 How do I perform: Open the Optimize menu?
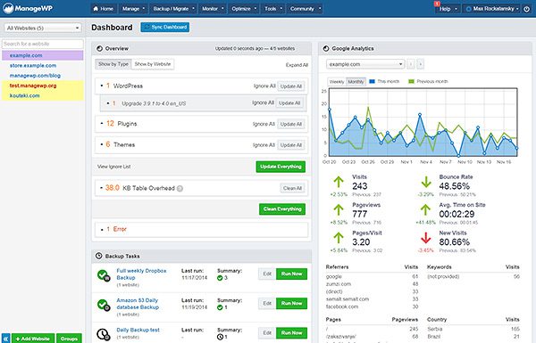click(x=245, y=9)
